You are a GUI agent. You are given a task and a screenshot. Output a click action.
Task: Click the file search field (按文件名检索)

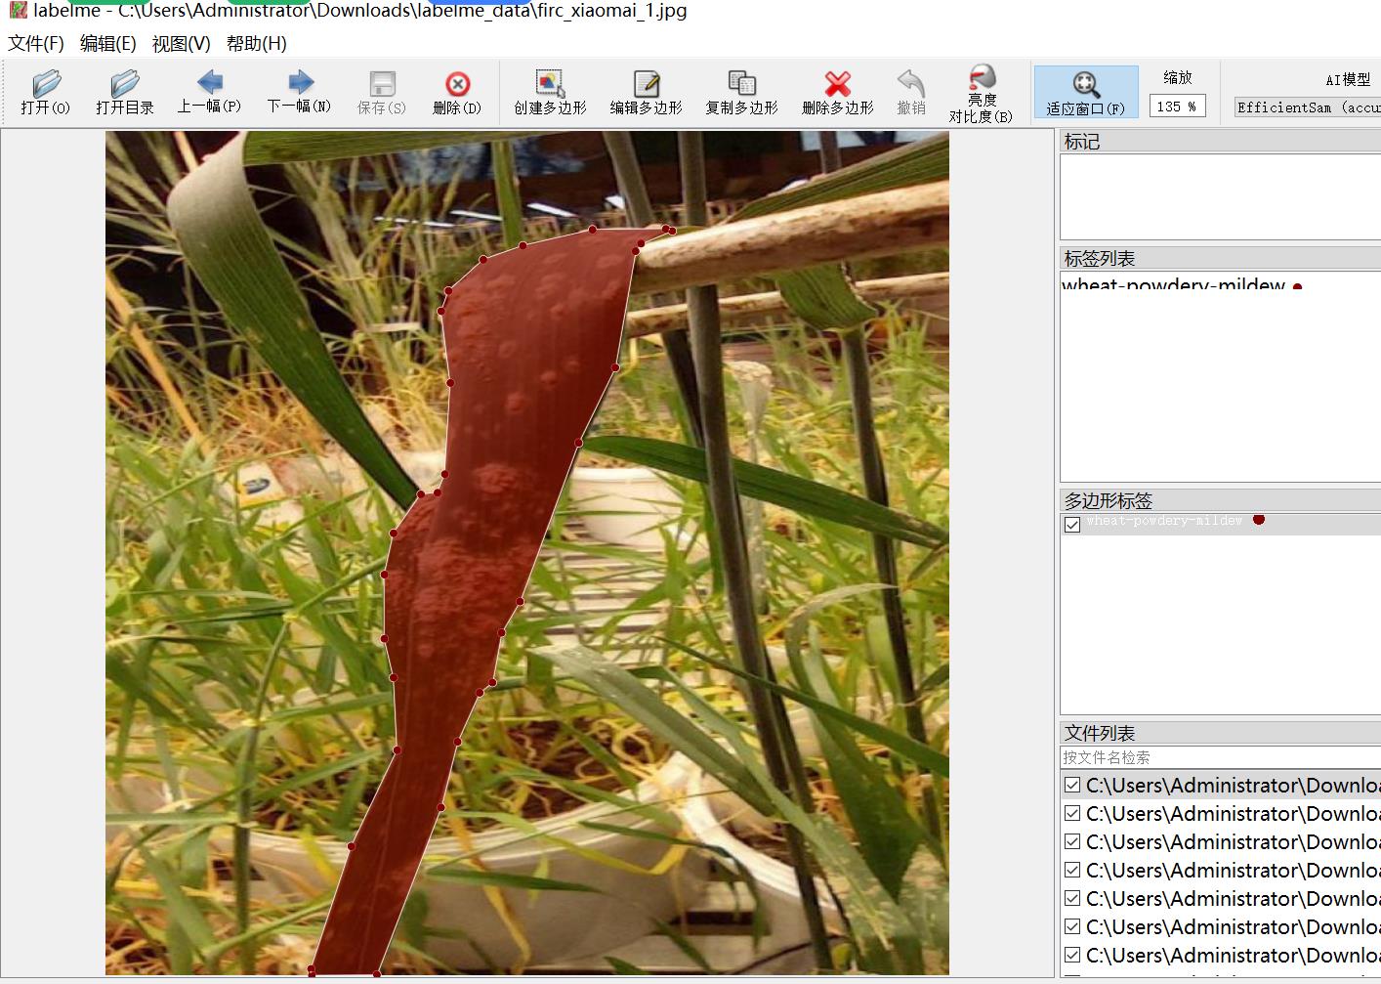point(1219,757)
